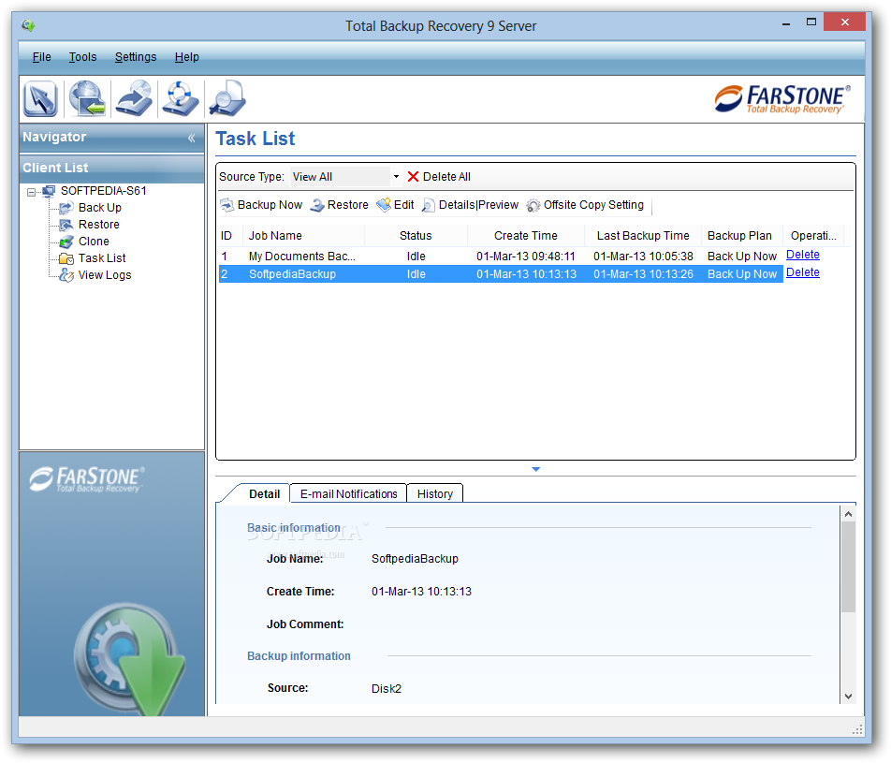Image resolution: width=891 pixels, height=763 pixels.
Task: Click the View Logs tree icon
Action: (x=66, y=275)
